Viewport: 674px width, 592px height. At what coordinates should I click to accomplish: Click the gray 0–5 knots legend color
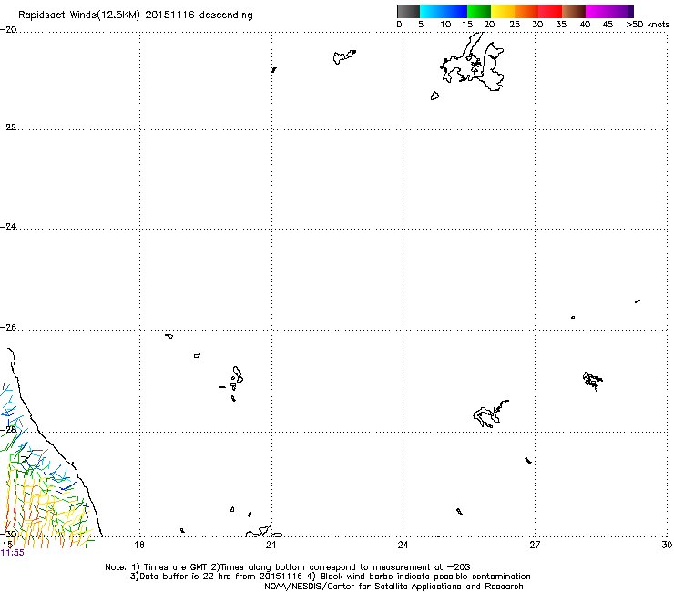pyautogui.click(x=408, y=11)
